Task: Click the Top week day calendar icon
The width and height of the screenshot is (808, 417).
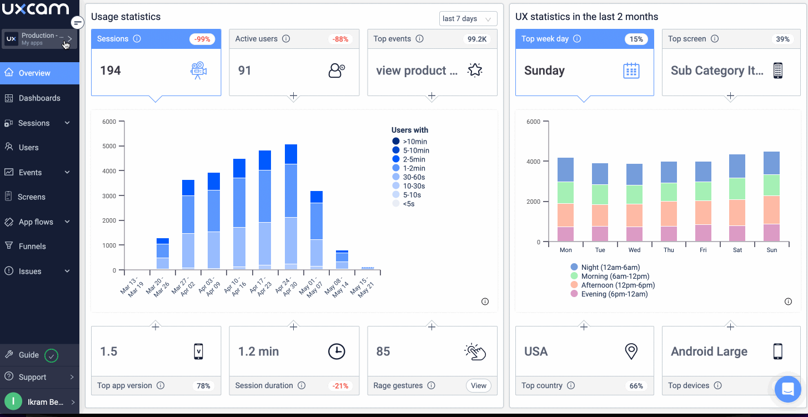Action: pyautogui.click(x=631, y=71)
